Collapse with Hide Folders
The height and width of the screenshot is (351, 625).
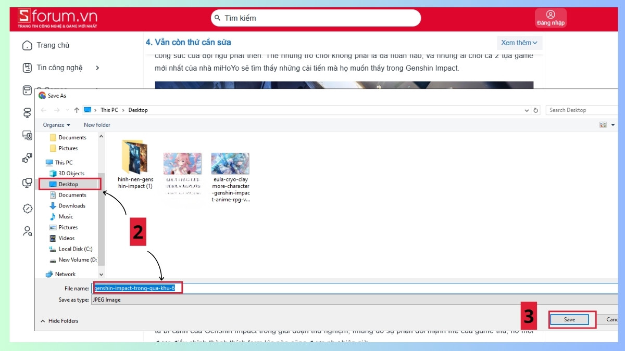tap(59, 321)
